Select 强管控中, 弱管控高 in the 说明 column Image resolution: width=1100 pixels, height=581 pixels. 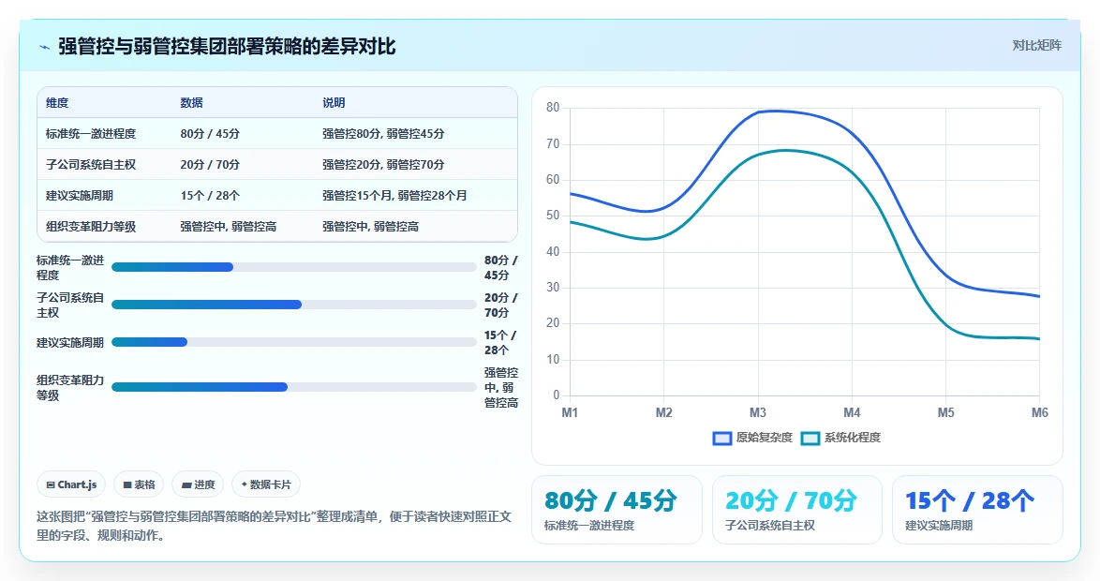(x=370, y=226)
